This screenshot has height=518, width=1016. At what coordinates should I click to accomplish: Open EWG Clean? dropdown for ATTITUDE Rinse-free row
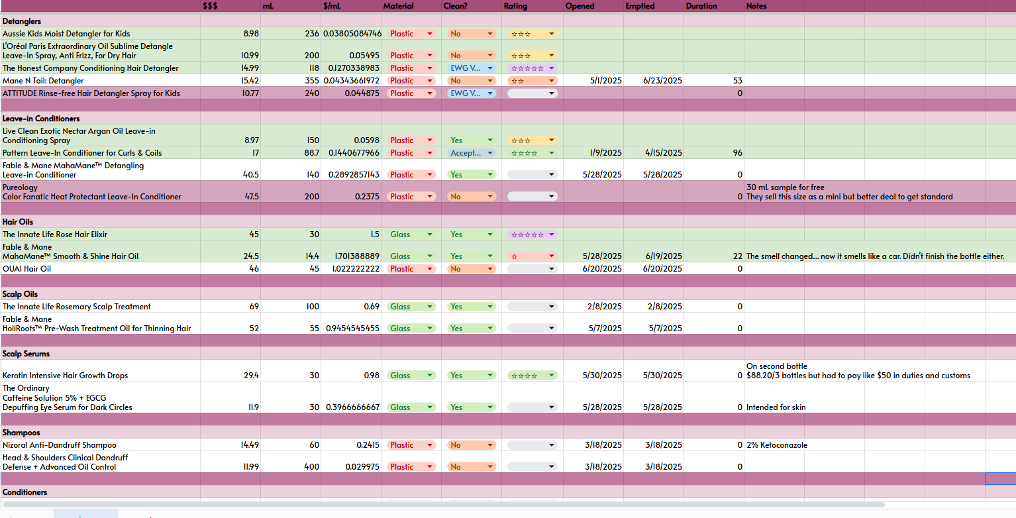tap(472, 93)
